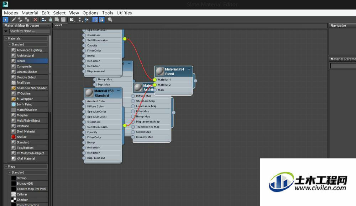Click the Material/Map Browser vertical scrollbar
This screenshot has width=356, height=206.
click(x=49, y=74)
